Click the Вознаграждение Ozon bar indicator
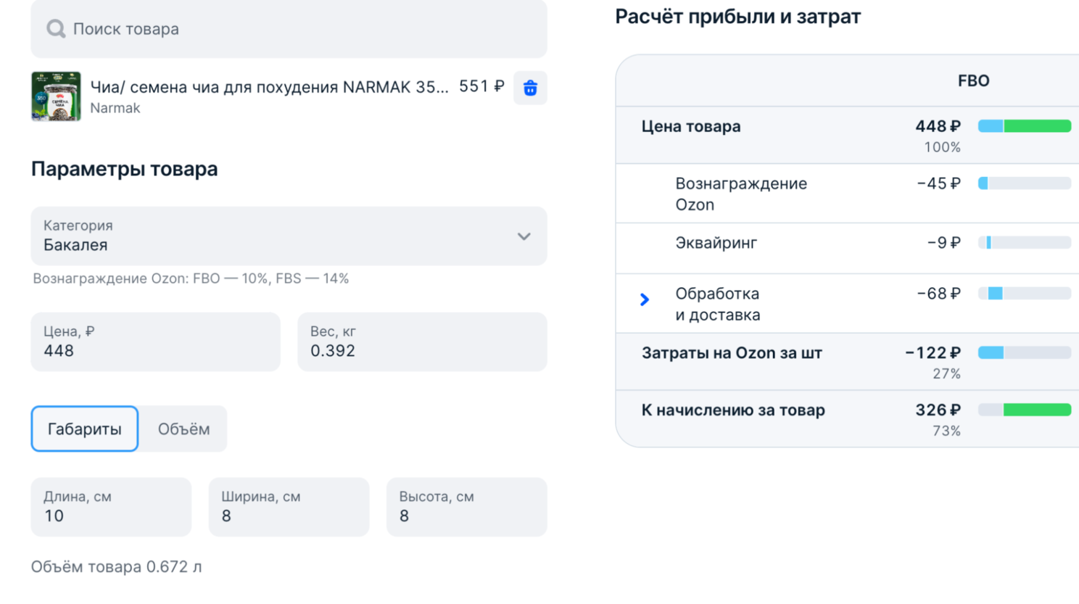This screenshot has width=1079, height=604. pyautogui.click(x=1024, y=183)
